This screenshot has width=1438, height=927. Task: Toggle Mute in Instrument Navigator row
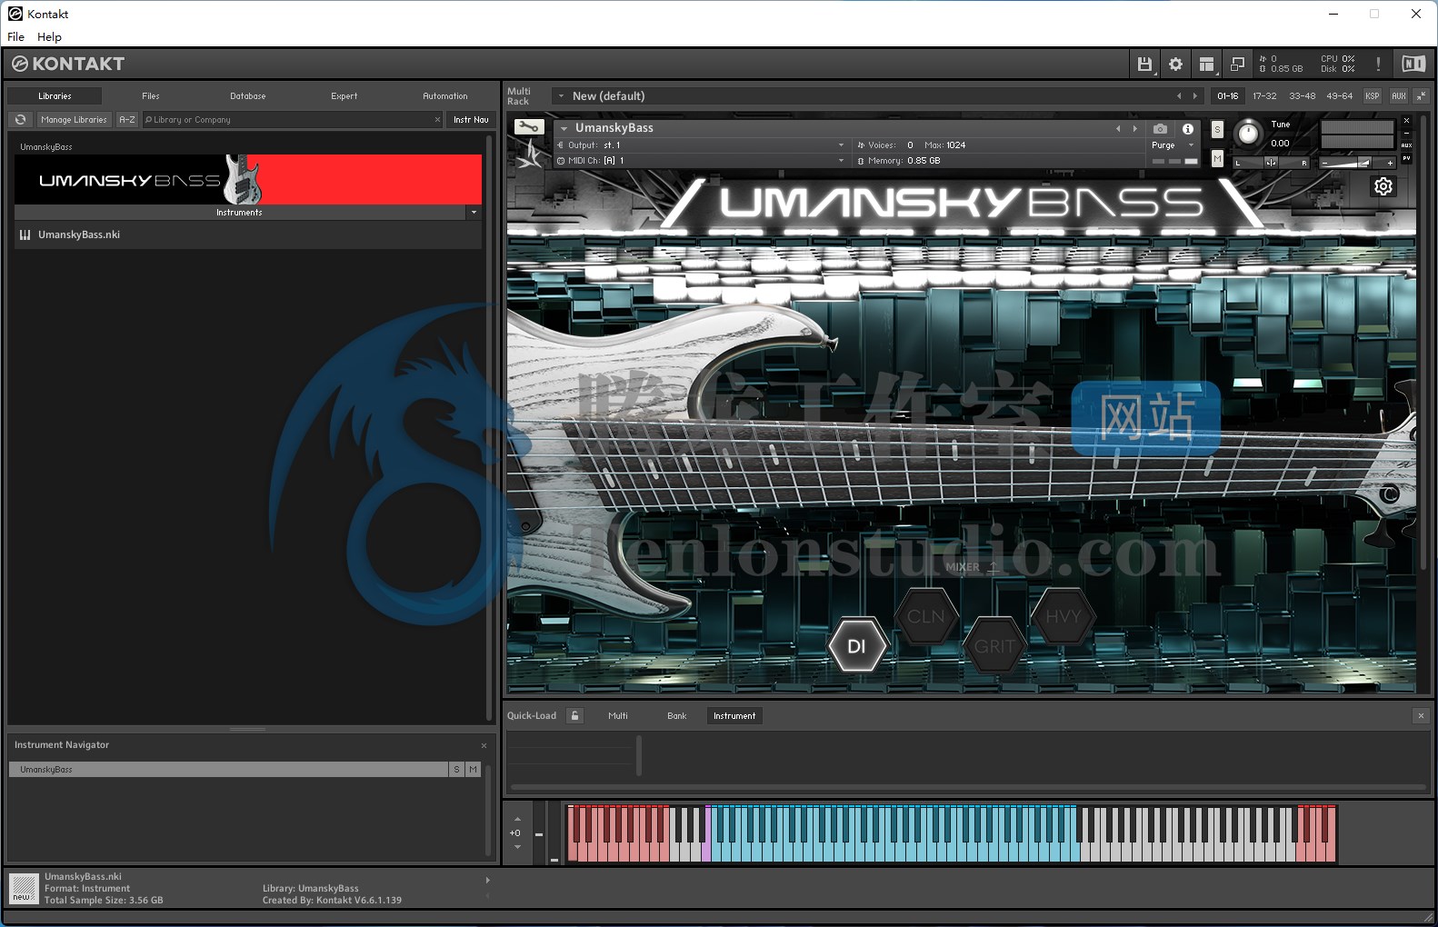(473, 770)
